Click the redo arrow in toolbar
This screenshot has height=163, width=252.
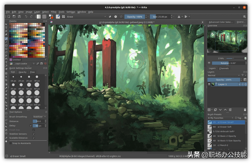(31, 17)
